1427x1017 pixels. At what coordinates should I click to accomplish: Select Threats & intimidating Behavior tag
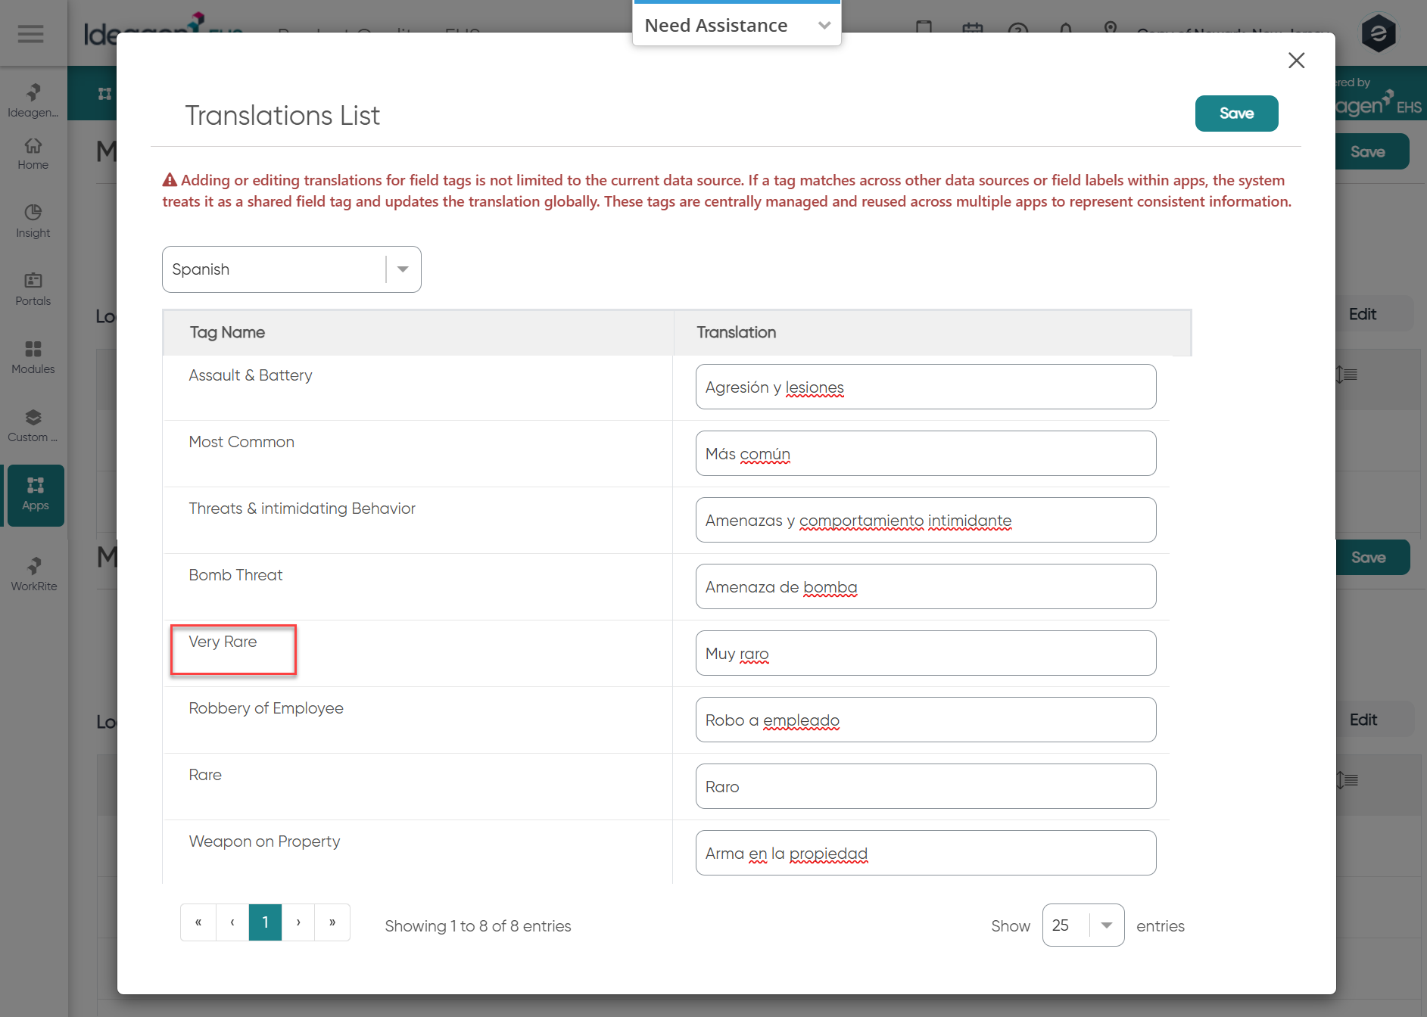pyautogui.click(x=302, y=508)
